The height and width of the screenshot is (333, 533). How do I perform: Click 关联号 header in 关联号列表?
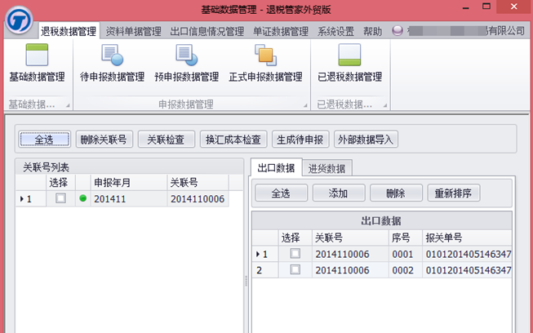198,183
